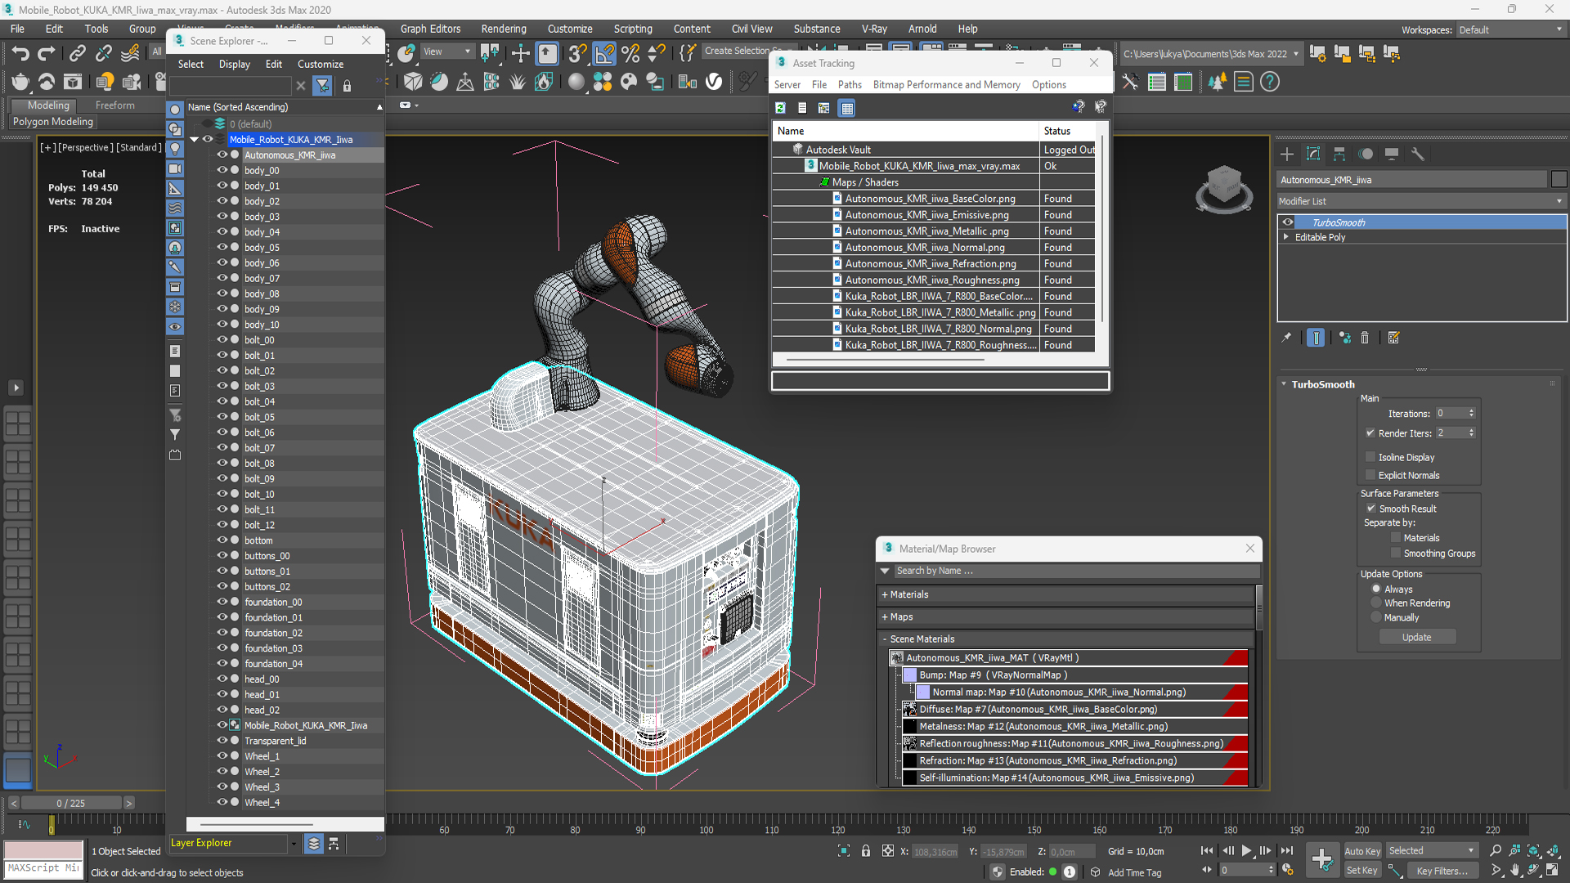
Task: Select the Link tool icon
Action: [77, 54]
